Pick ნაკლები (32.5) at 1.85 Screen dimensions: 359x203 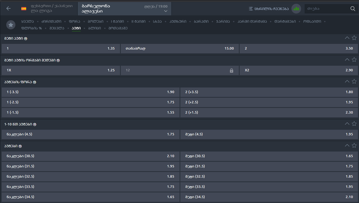pyautogui.click(x=90, y=176)
